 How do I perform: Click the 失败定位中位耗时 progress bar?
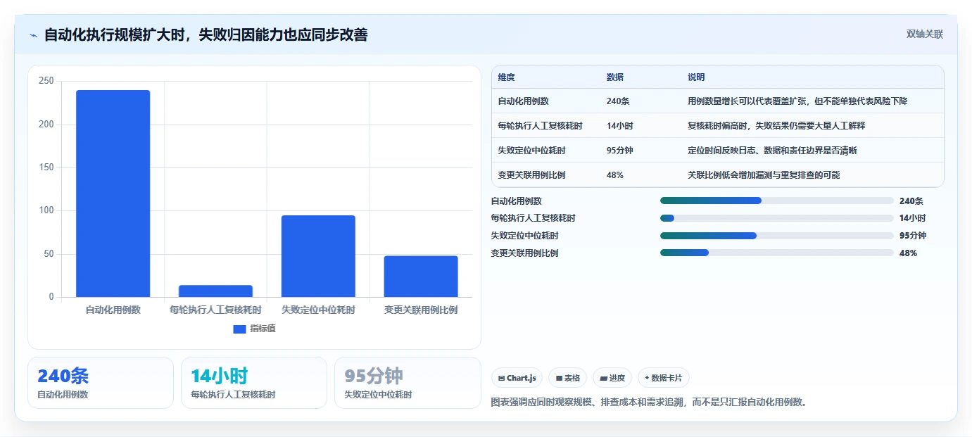(776, 236)
